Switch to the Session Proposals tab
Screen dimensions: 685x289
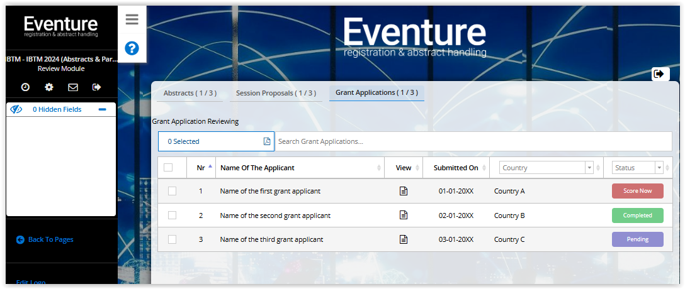(276, 93)
